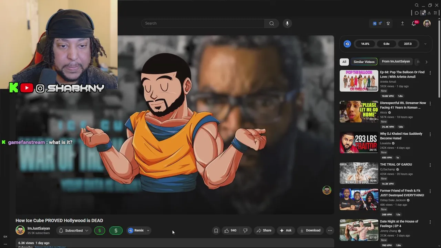This screenshot has height=248, width=441.
Task: Open browser extensions puzzle icon
Action: click(x=417, y=13)
